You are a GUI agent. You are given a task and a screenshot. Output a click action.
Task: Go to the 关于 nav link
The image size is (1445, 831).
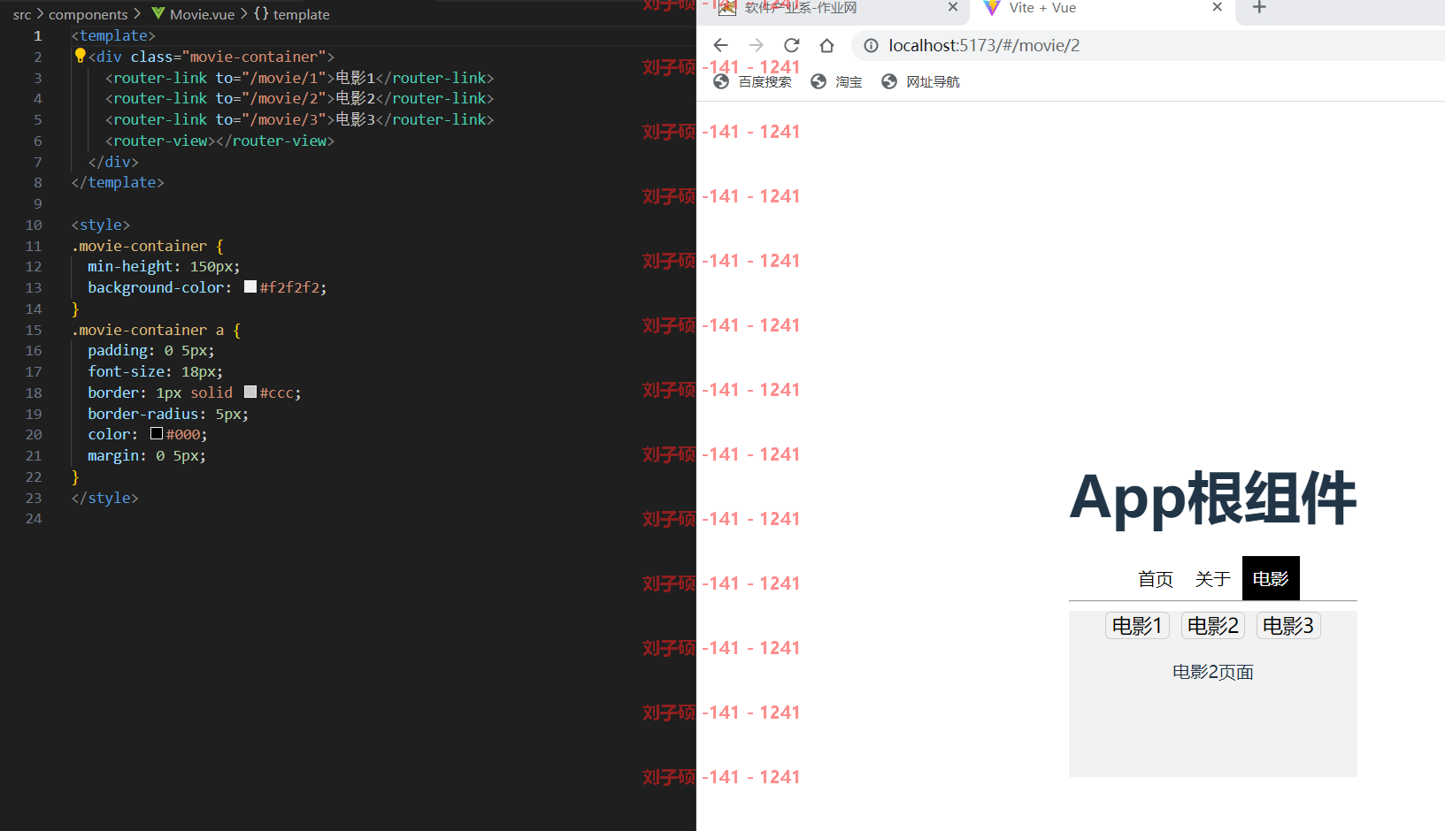click(1212, 579)
